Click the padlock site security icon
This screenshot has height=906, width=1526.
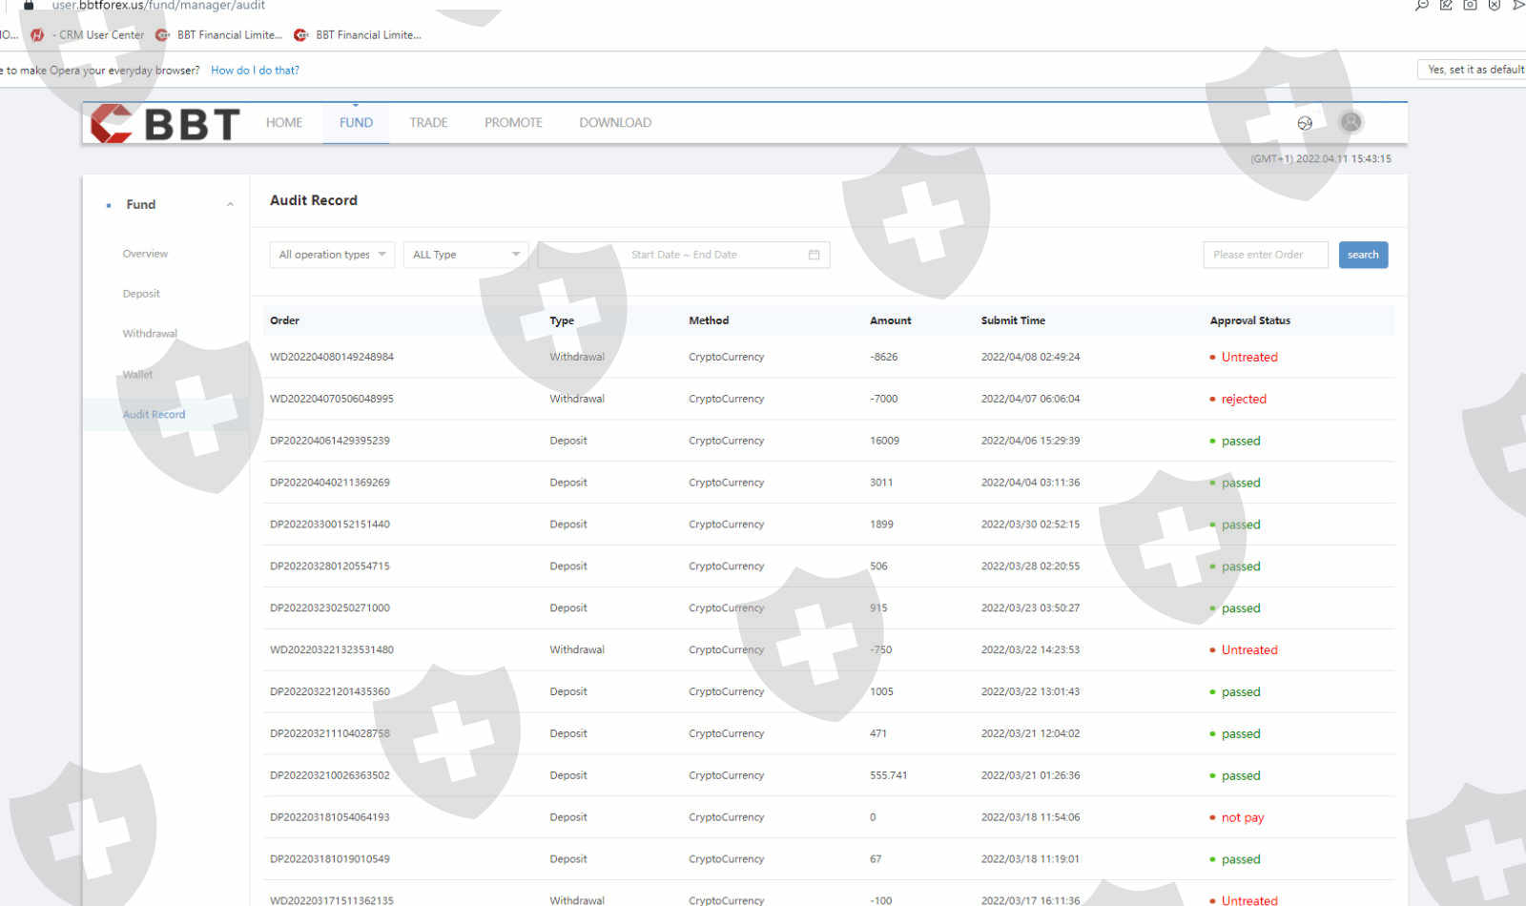29,5
